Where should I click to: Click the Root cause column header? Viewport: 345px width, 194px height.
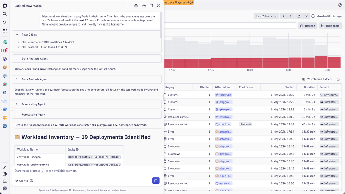[x=246, y=87]
